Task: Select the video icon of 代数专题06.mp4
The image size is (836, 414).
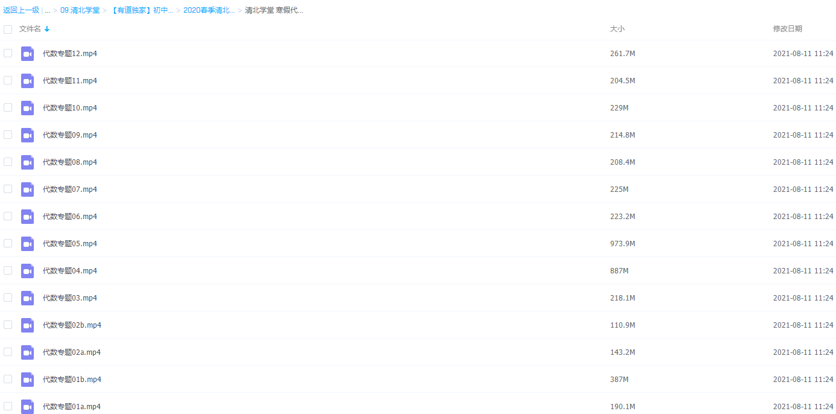Action: (27, 217)
